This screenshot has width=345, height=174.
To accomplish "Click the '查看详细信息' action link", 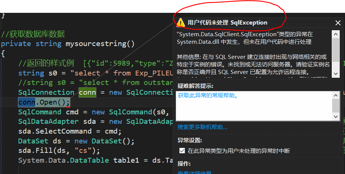I will [x=195, y=172].
